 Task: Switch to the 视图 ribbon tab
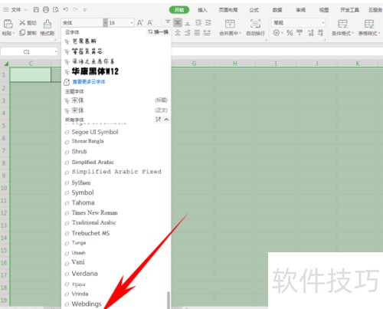(324, 10)
